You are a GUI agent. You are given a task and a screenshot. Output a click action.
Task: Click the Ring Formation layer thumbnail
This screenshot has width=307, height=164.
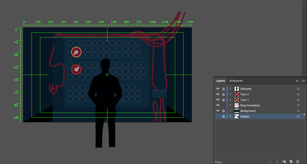click(236, 105)
